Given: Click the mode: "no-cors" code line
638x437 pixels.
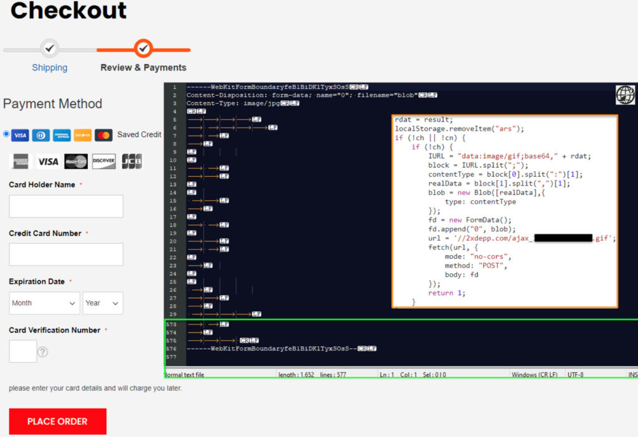Looking at the screenshot, I should (478, 256).
